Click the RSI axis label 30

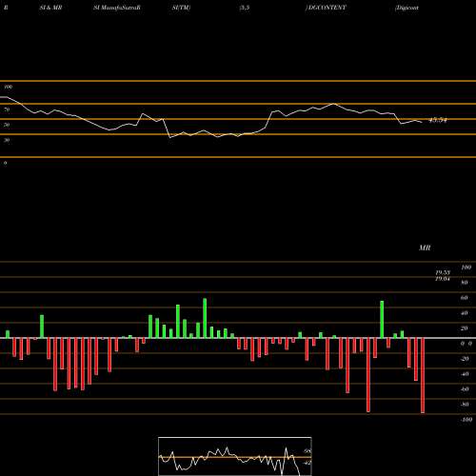click(x=7, y=140)
